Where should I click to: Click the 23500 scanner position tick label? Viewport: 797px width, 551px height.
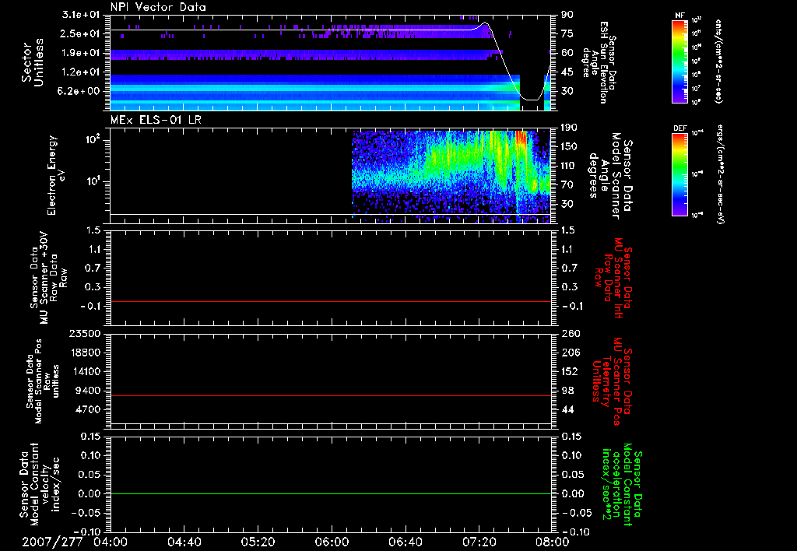[x=84, y=333]
